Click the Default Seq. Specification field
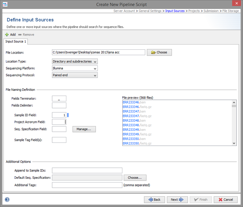This screenshot has width=243, height=207. [87, 178]
